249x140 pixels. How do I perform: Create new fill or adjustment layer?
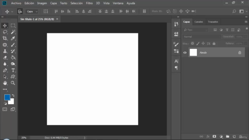221,136
